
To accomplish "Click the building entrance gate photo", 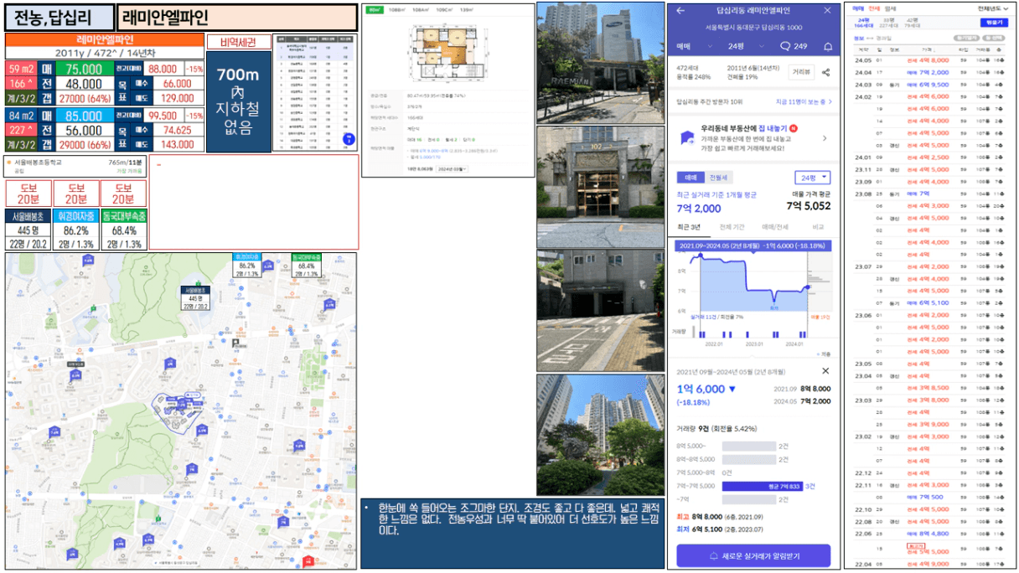I will (x=598, y=187).
